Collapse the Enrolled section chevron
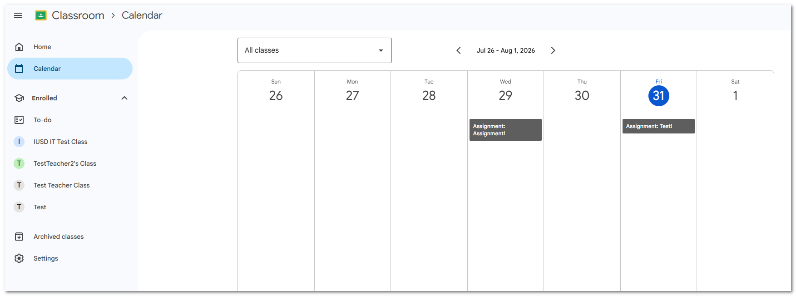 124,98
